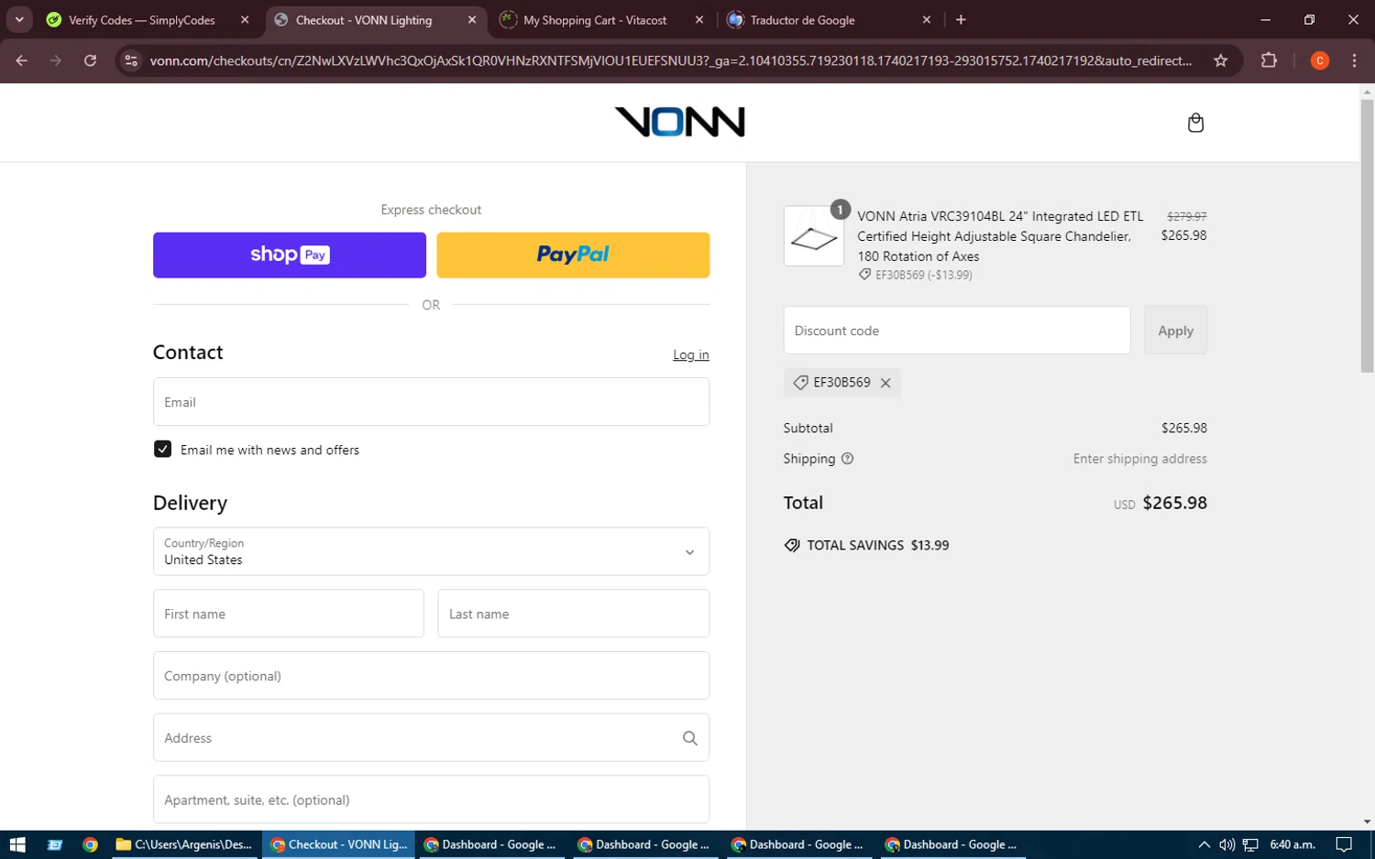Screen dimensions: 1375x859
Task: Pay with Shop Pay express checkout
Action: (290, 255)
